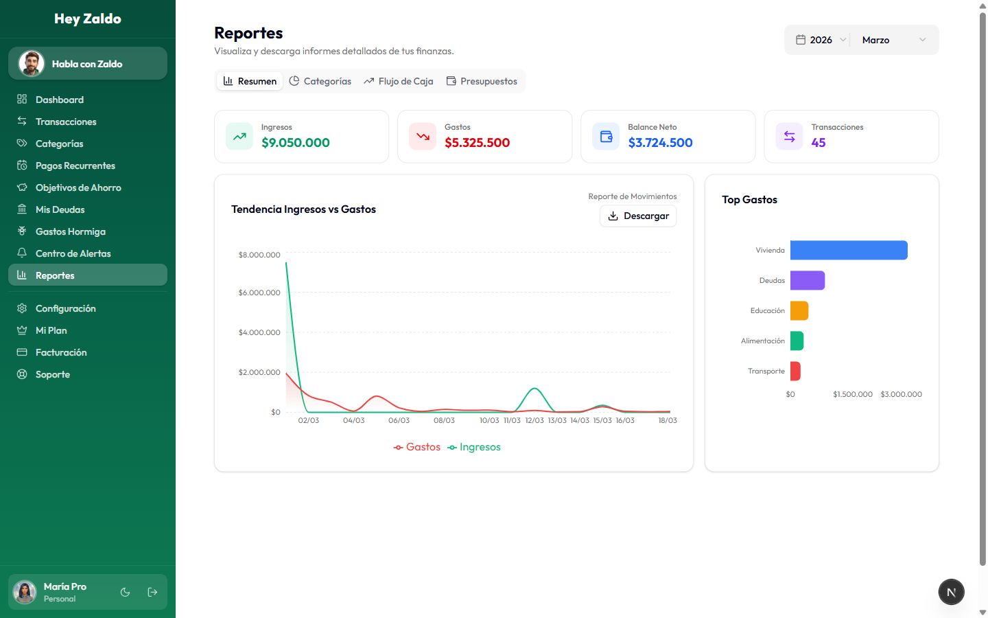
Task: Click the blue Vivienda bar in Top Gastos
Action: [849, 250]
